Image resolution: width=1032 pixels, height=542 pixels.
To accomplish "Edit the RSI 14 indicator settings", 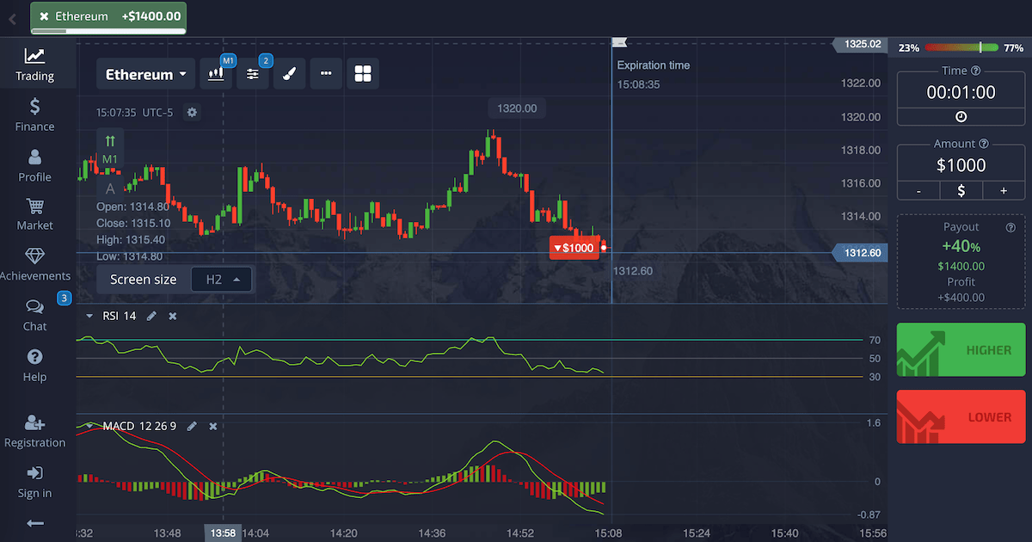I will pos(152,316).
